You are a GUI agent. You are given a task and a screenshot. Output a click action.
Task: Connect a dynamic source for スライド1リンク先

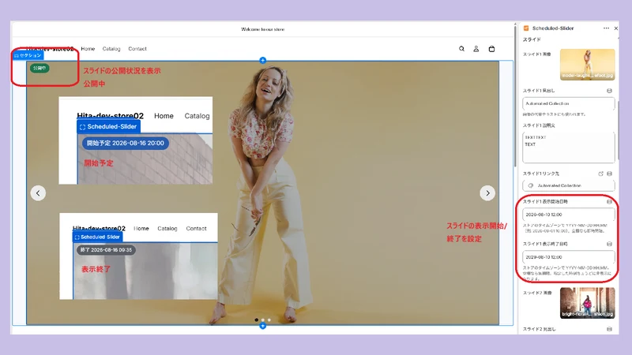[609, 174]
